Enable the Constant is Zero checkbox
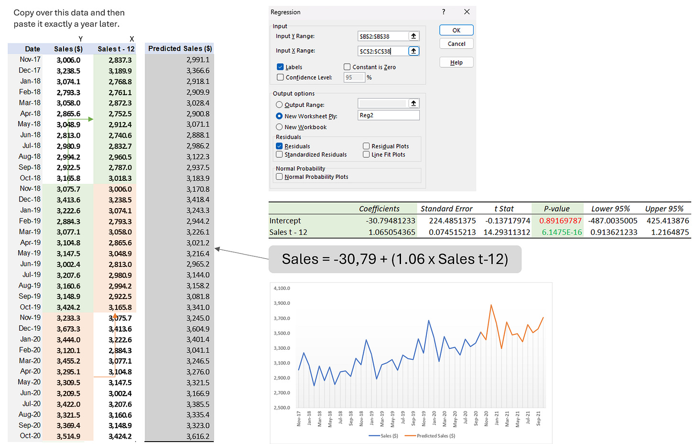 347,67
